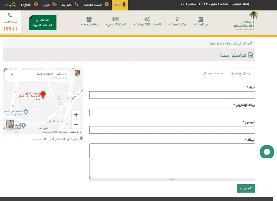Screen dimensions: 277x201
Task: Expand the مركز المعرفة menu
Action: click(177, 24)
